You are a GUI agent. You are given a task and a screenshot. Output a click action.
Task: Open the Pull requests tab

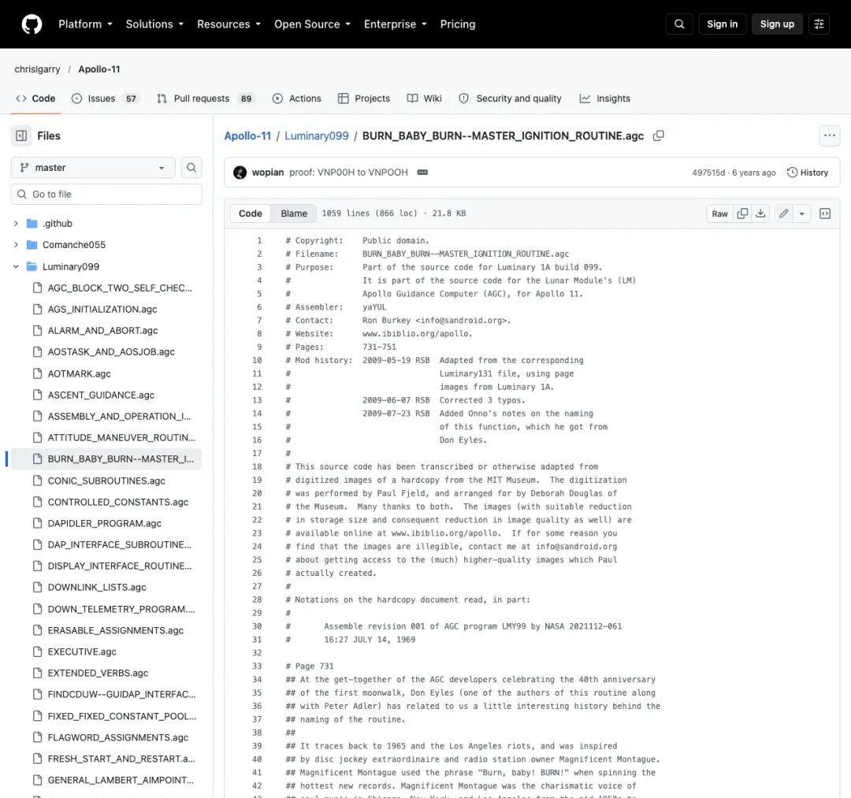click(205, 98)
